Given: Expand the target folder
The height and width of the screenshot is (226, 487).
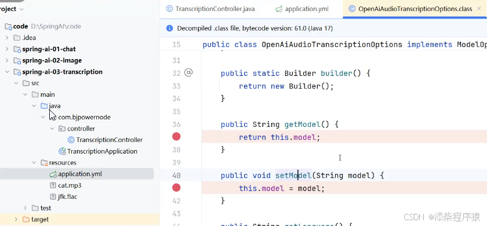Looking at the screenshot, I should (16, 220).
